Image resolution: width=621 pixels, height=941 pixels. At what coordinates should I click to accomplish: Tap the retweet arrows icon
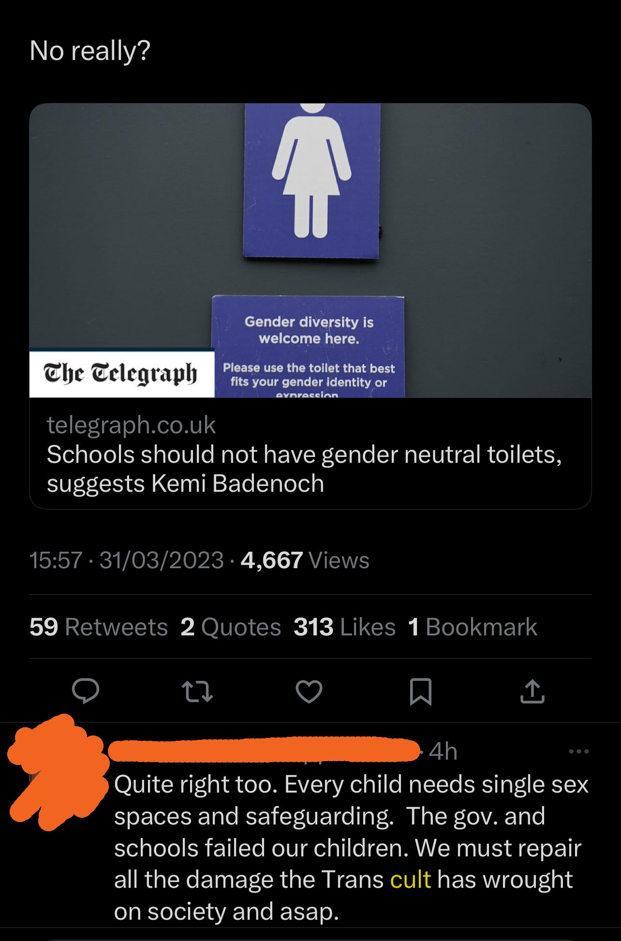(197, 691)
